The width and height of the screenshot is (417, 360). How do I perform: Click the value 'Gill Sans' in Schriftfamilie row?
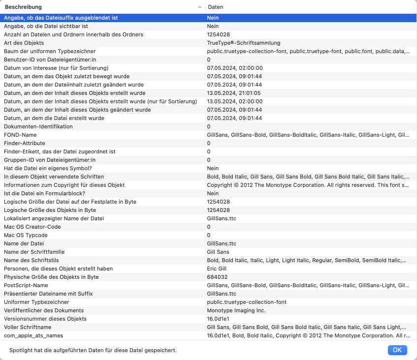pos(218,252)
